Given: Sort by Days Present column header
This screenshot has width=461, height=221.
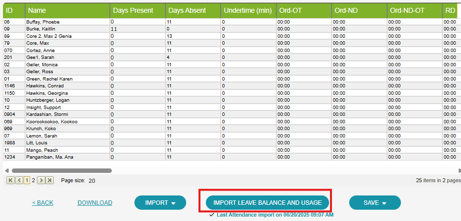Looking at the screenshot, I should pos(138,10).
